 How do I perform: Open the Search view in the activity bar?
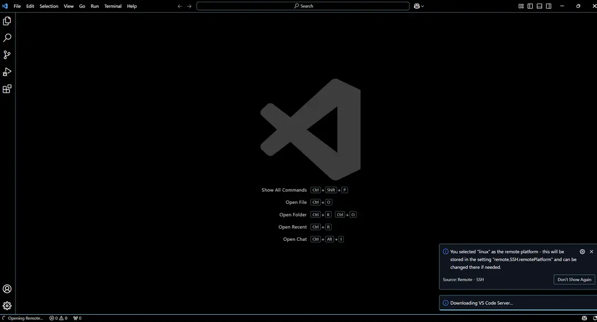pyautogui.click(x=7, y=38)
